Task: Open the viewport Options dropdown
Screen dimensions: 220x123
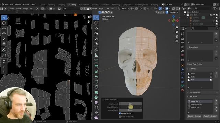Action: click(174, 12)
